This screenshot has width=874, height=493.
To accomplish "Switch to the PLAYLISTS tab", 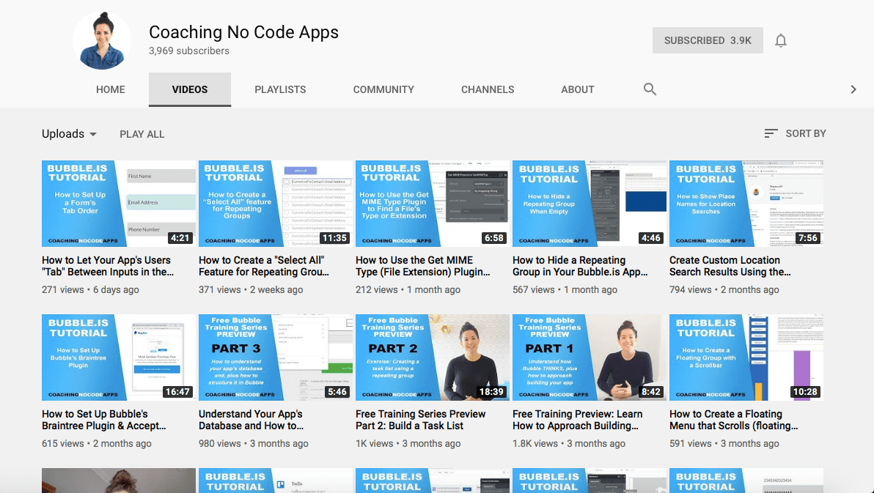I will click(280, 89).
